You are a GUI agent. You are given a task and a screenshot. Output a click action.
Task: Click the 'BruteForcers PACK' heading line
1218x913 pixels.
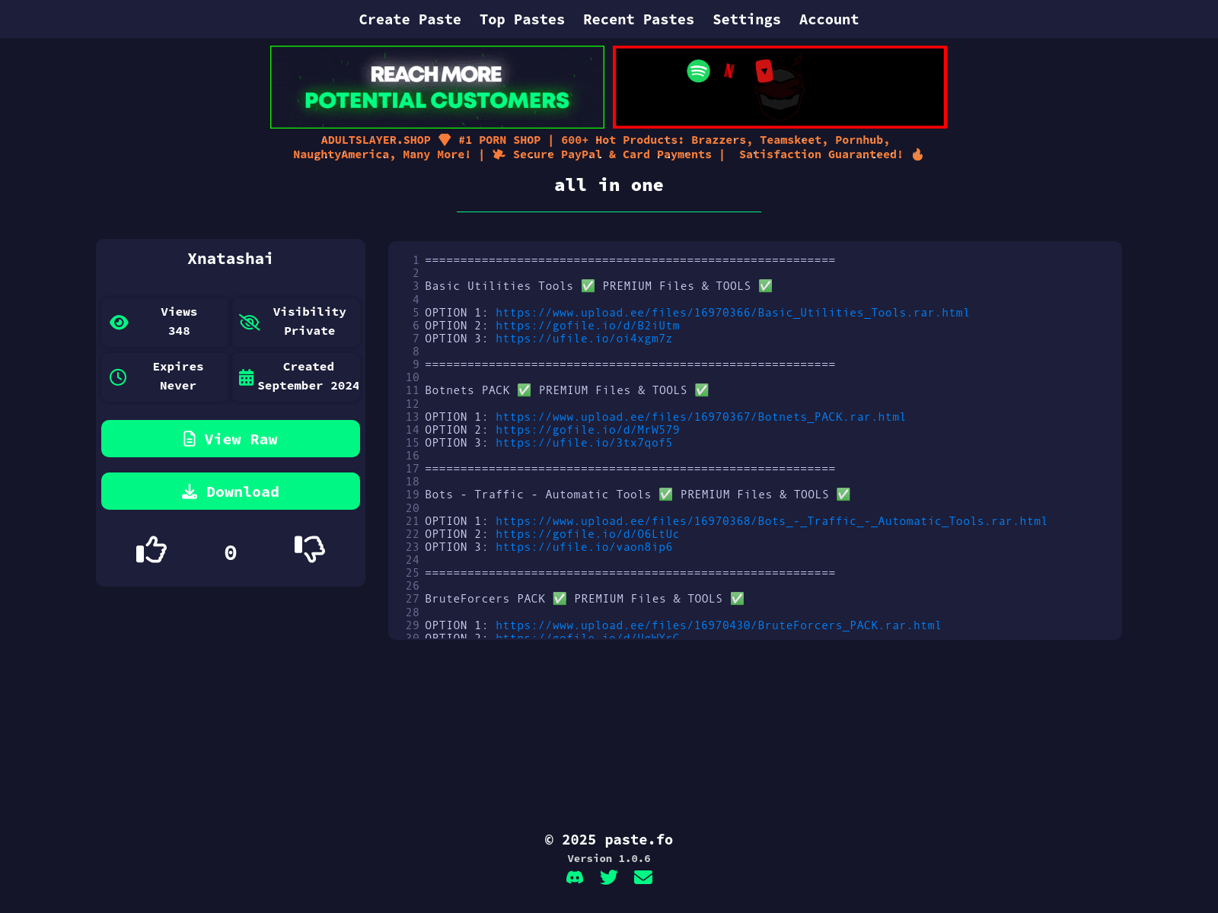point(585,599)
